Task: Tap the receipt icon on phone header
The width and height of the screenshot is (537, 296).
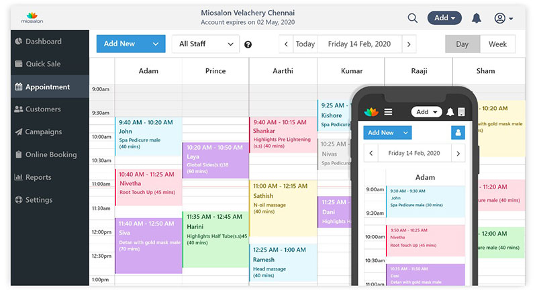Action: pyautogui.click(x=461, y=112)
